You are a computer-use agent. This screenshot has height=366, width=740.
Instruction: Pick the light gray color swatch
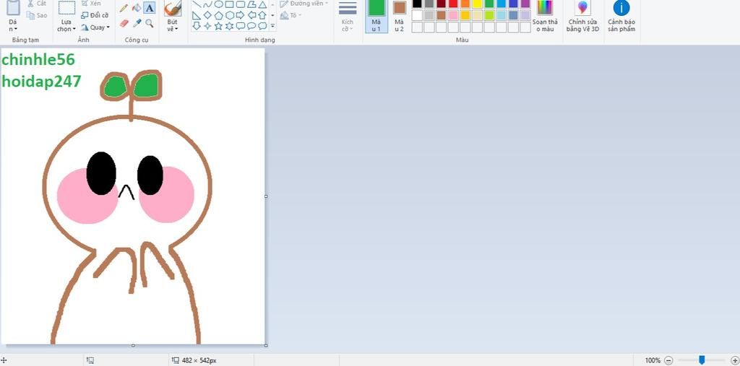tap(429, 15)
